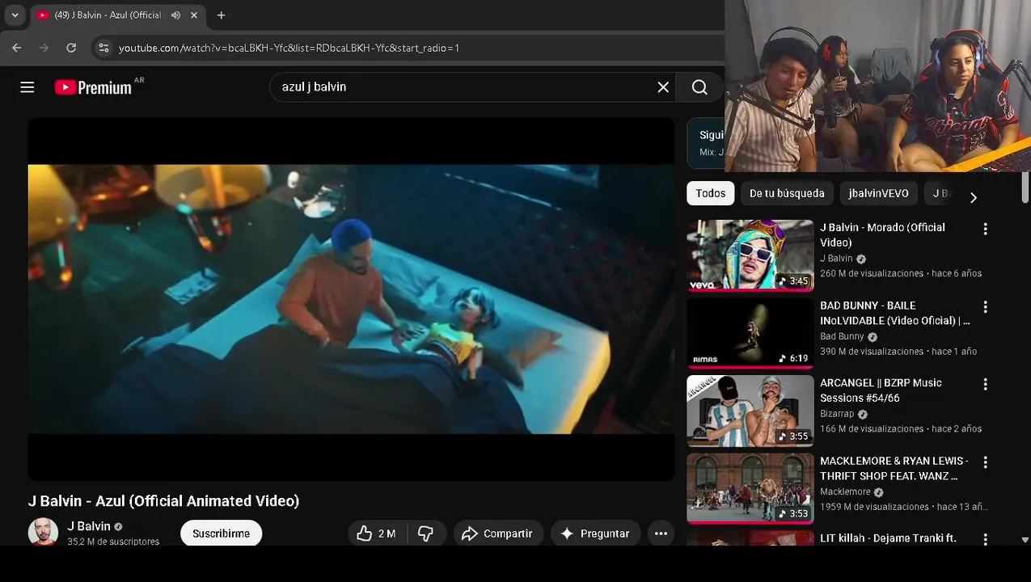Image resolution: width=1031 pixels, height=582 pixels.
Task: Open MACKLEMORE & RYAN LEWIS - THRIFT SHOP title
Action: click(x=894, y=468)
